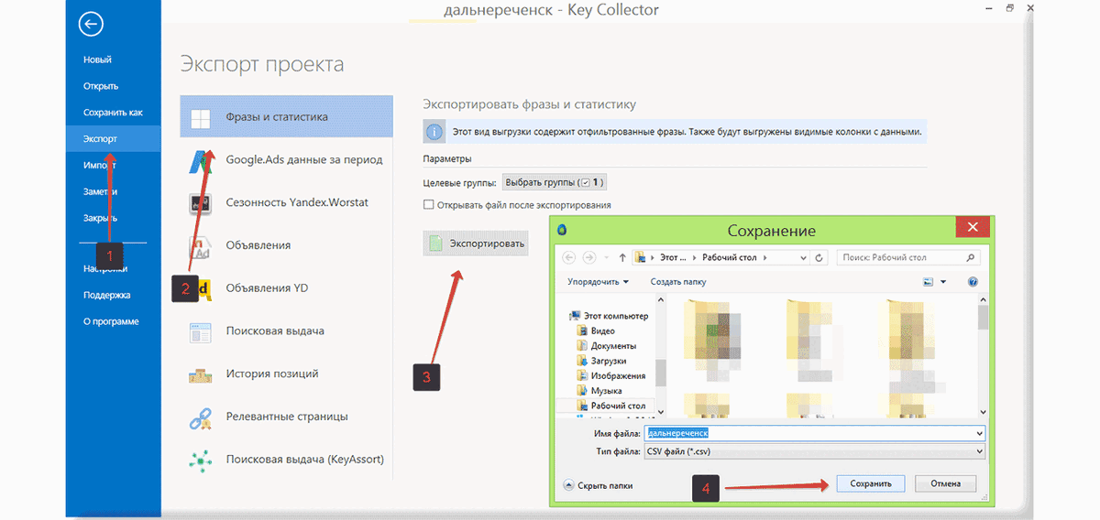Select Этот компьютер in the folder tree
Screen dimensions: 1100x520
(x=609, y=316)
